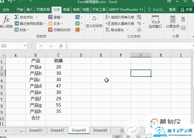The height and width of the screenshot is (138, 194).
Task: Expand the Calculation Options (计算选项) menu
Action: [173, 22]
